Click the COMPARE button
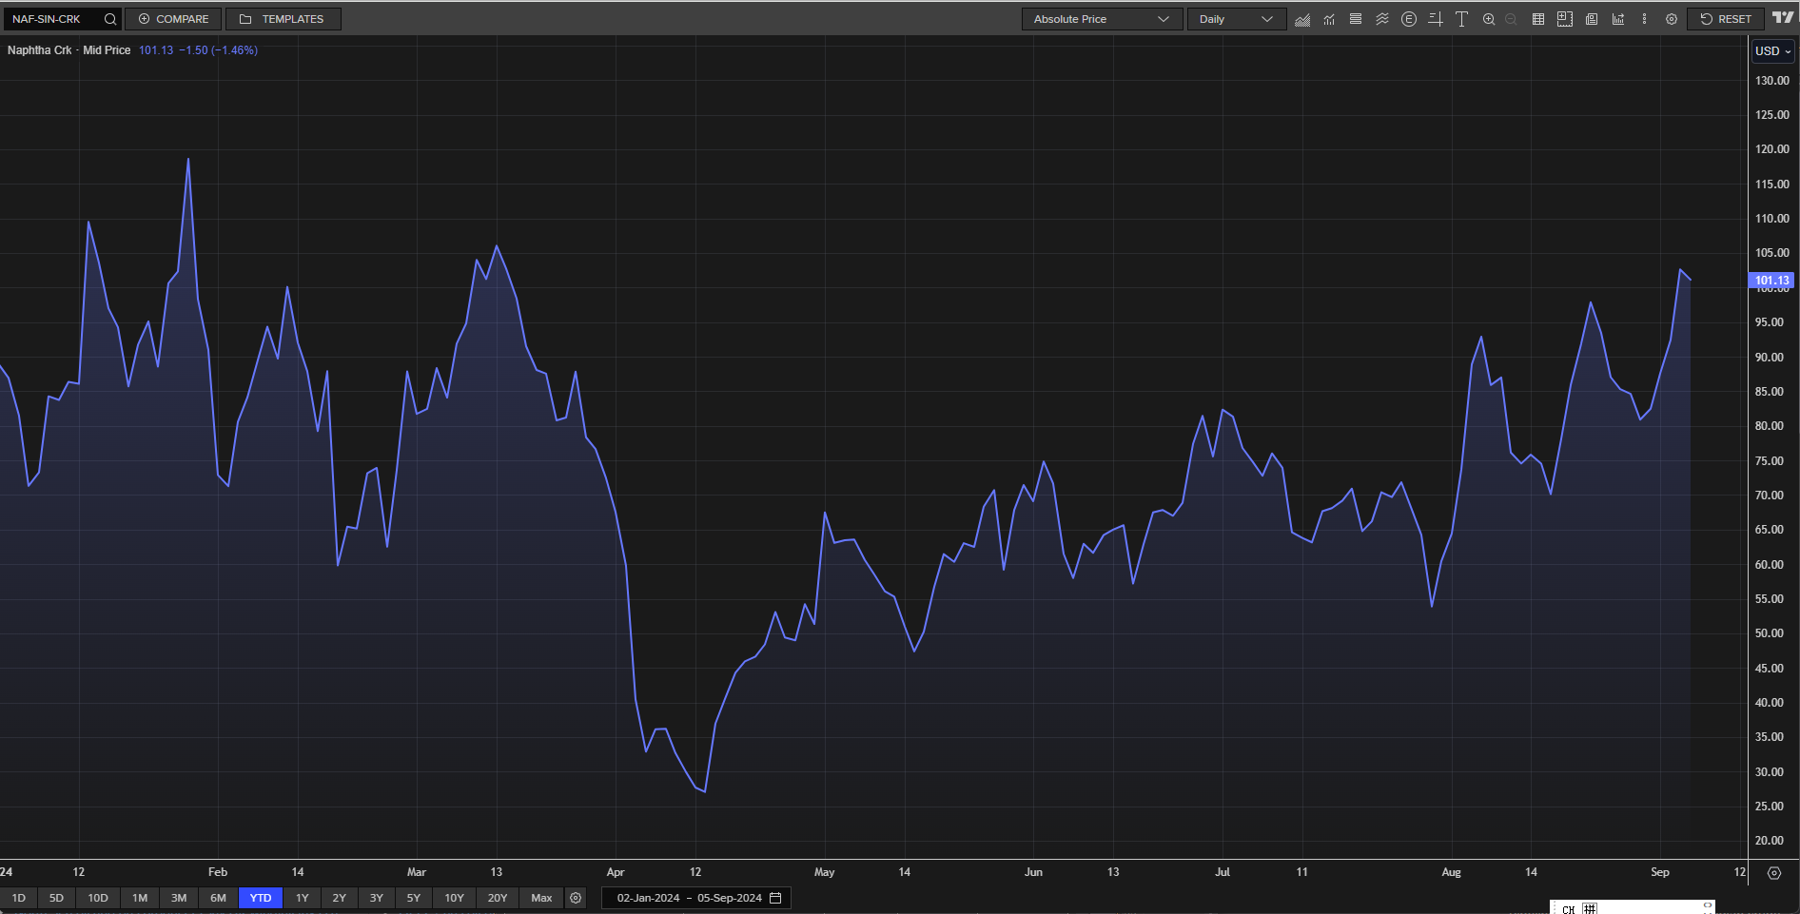Viewport: 1800px width, 914px height. tap(174, 19)
